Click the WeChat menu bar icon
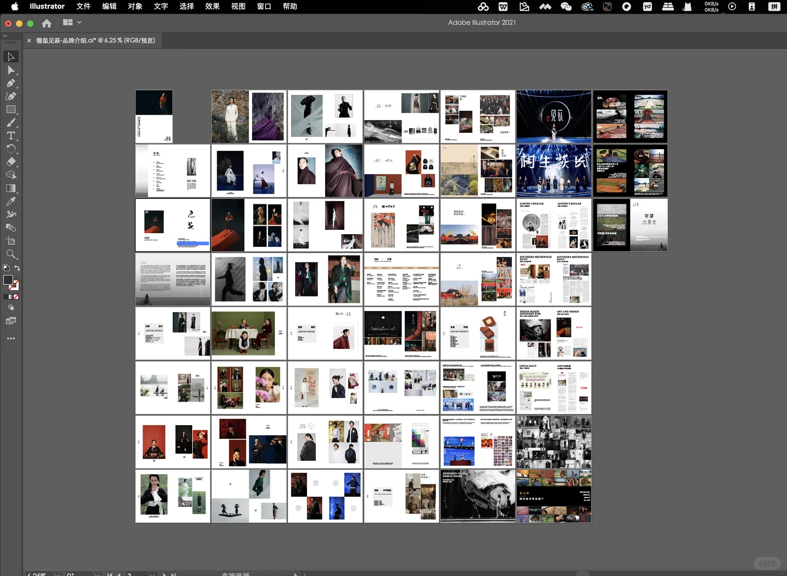This screenshot has width=787, height=576. coord(566,6)
